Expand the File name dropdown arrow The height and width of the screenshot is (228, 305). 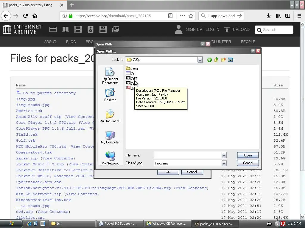[224, 155]
